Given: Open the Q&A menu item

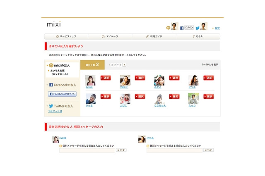Looking at the screenshot, I should [198, 36].
